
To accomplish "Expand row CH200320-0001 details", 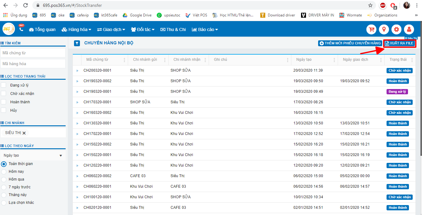I will coord(77,70).
